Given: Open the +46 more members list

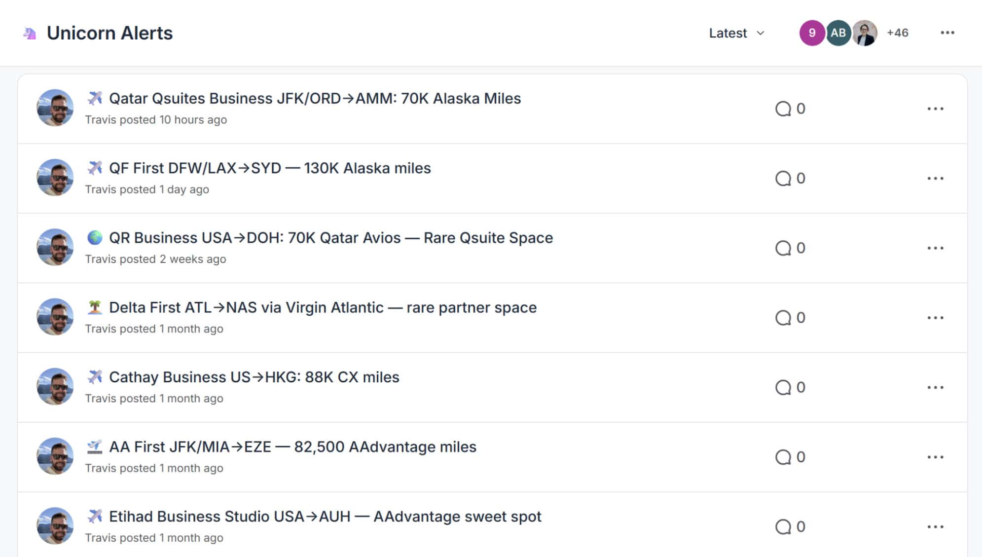Looking at the screenshot, I should tap(897, 33).
